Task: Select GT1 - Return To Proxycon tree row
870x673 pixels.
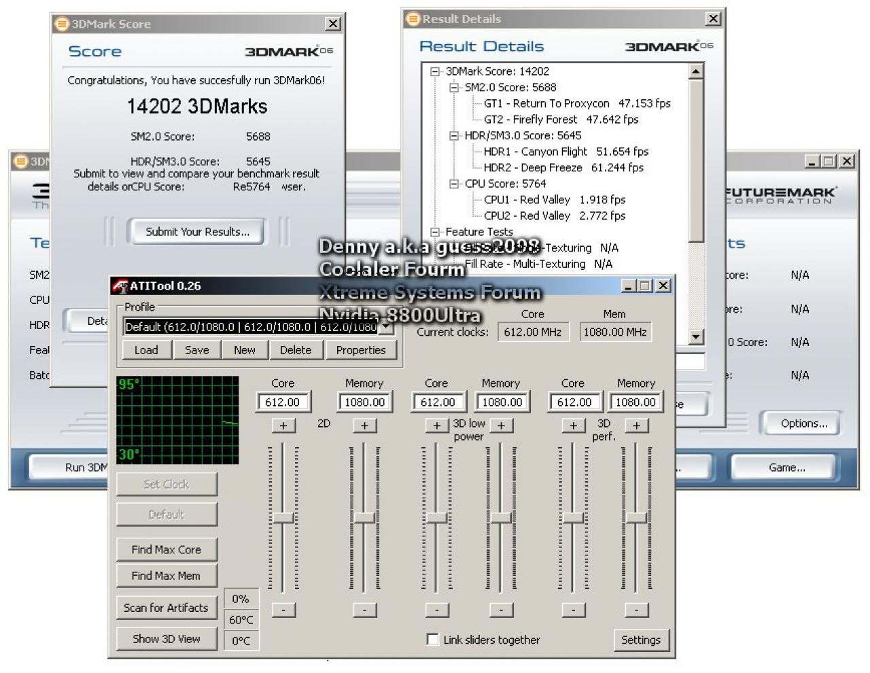Action: 577,104
